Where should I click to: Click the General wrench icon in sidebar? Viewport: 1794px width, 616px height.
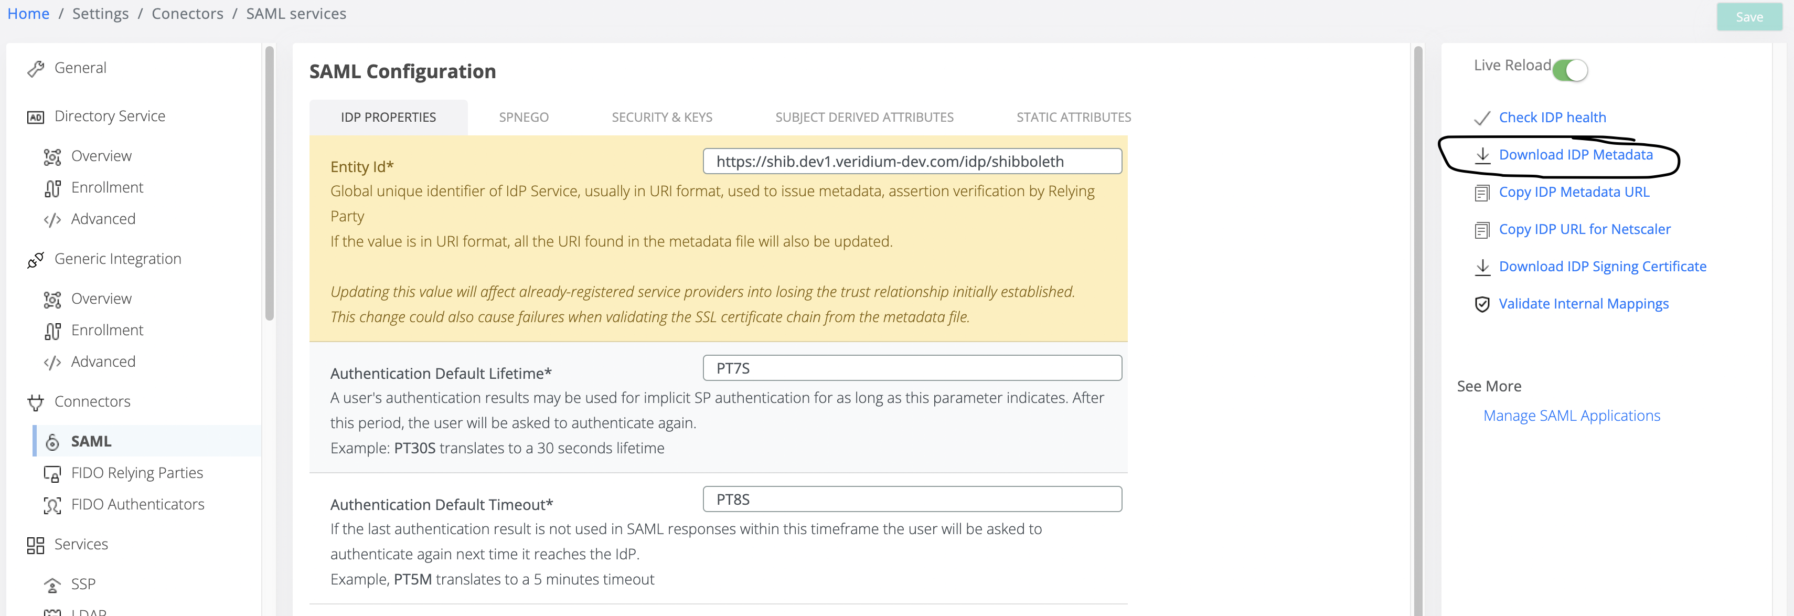click(x=36, y=68)
